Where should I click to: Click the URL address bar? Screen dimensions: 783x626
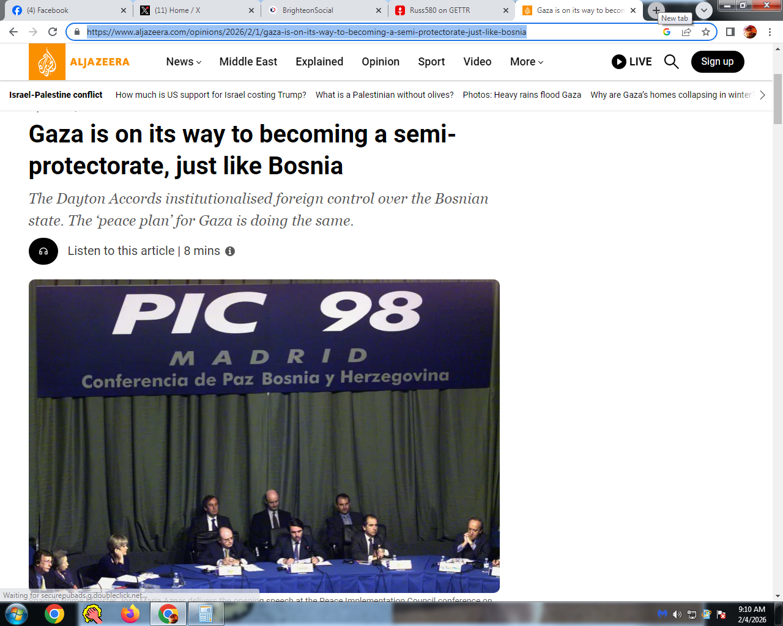[367, 32]
